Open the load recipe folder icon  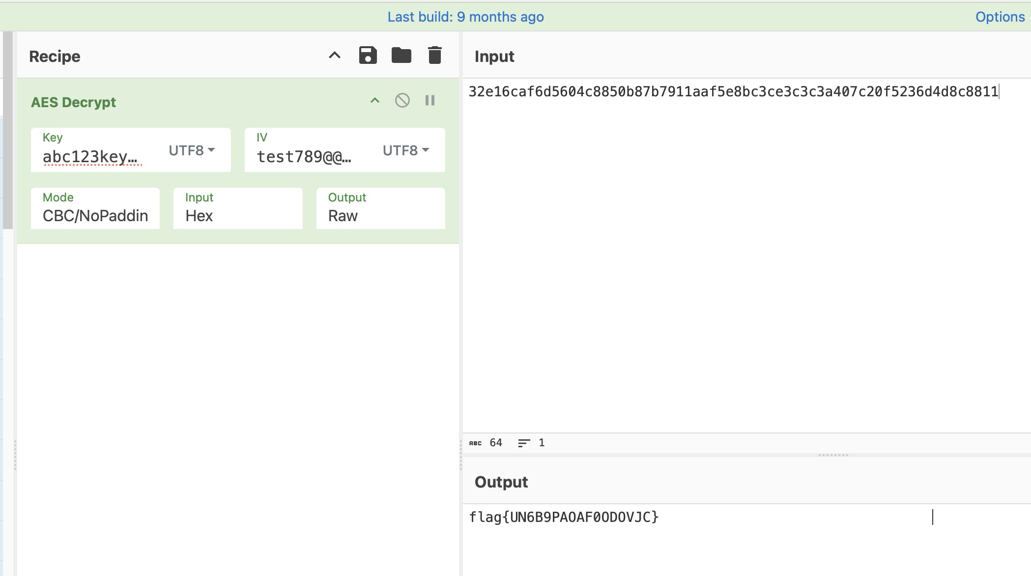pos(401,55)
